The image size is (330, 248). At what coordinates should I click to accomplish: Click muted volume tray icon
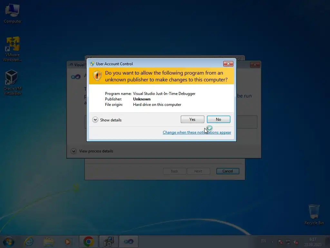pyautogui.click(x=296, y=242)
